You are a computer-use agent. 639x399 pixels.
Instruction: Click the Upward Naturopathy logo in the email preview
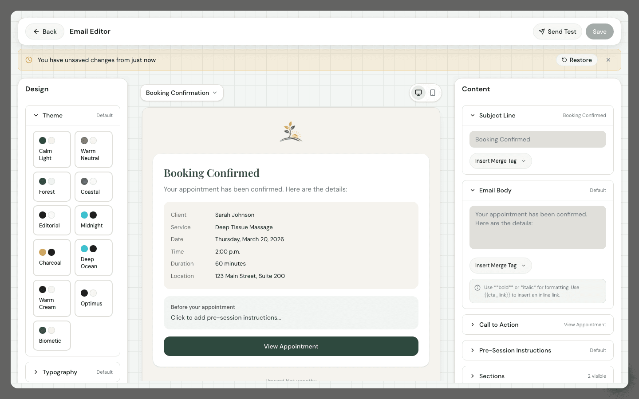pyautogui.click(x=291, y=131)
